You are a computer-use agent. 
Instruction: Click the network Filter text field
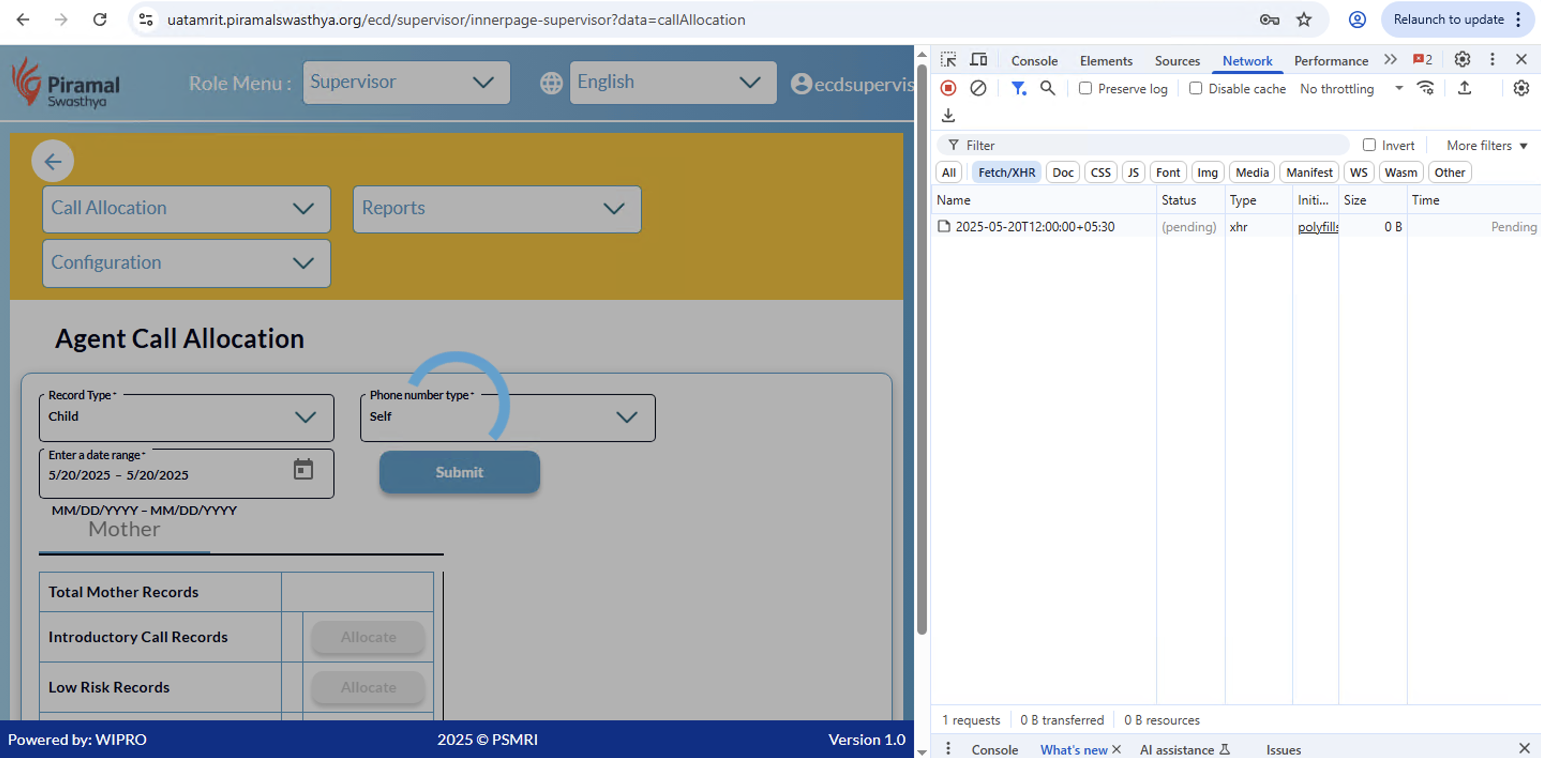(1142, 145)
